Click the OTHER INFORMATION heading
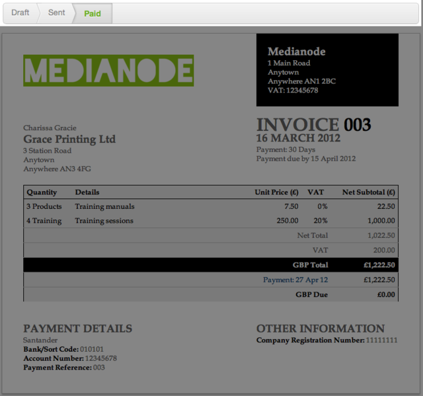The width and height of the screenshot is (423, 396). pos(320,329)
